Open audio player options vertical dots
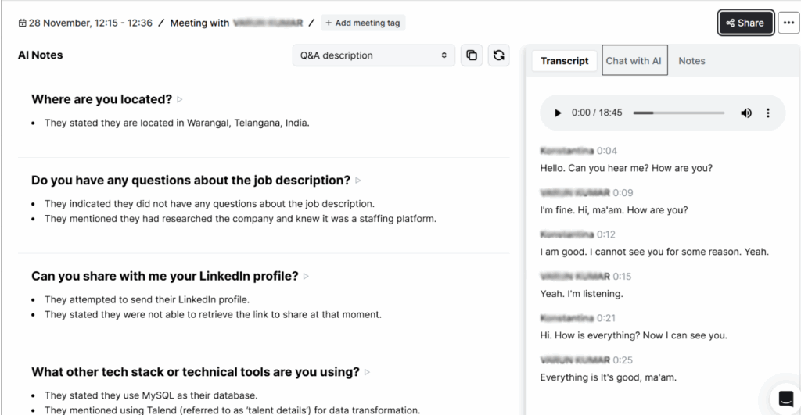801x415 pixels. [768, 113]
